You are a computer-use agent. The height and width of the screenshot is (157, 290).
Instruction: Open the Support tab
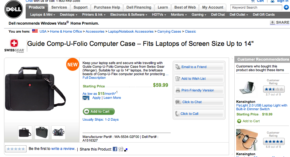point(80,8)
